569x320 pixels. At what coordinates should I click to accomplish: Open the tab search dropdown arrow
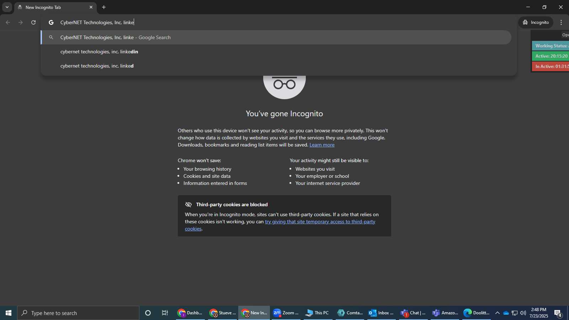tap(7, 7)
